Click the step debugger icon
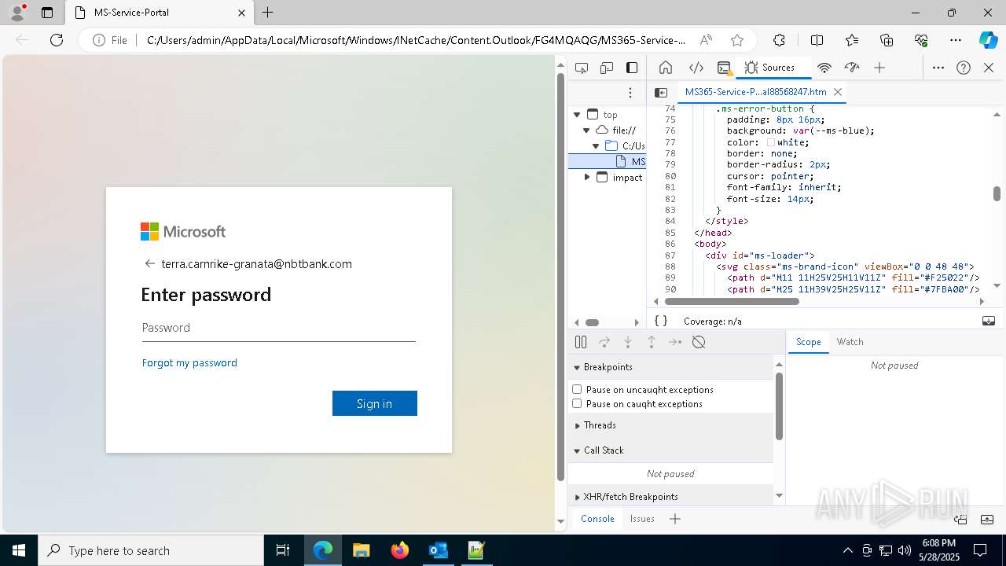Image resolution: width=1006 pixels, height=566 pixels. point(675,342)
